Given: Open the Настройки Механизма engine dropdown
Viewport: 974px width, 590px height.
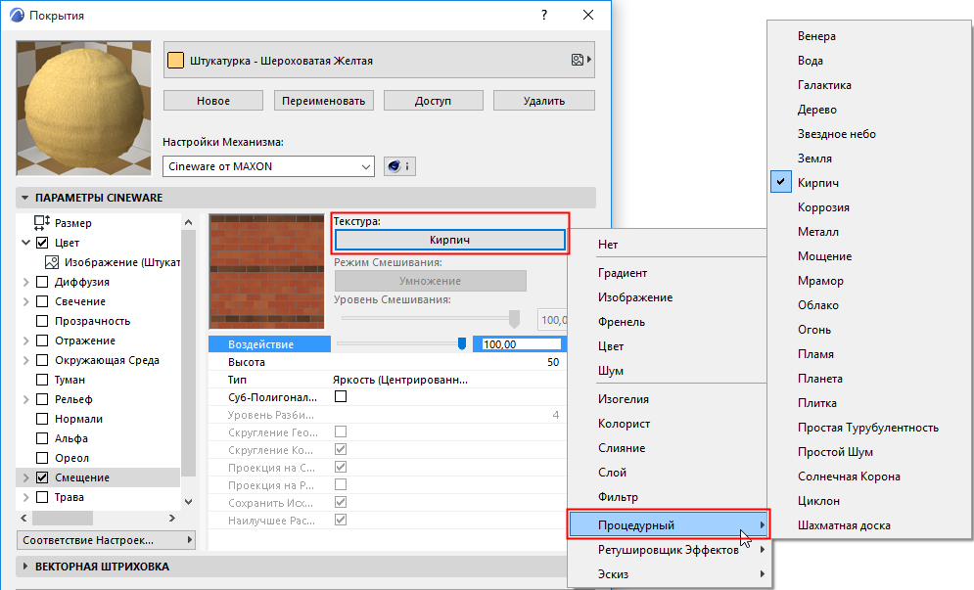Looking at the screenshot, I should click(268, 166).
